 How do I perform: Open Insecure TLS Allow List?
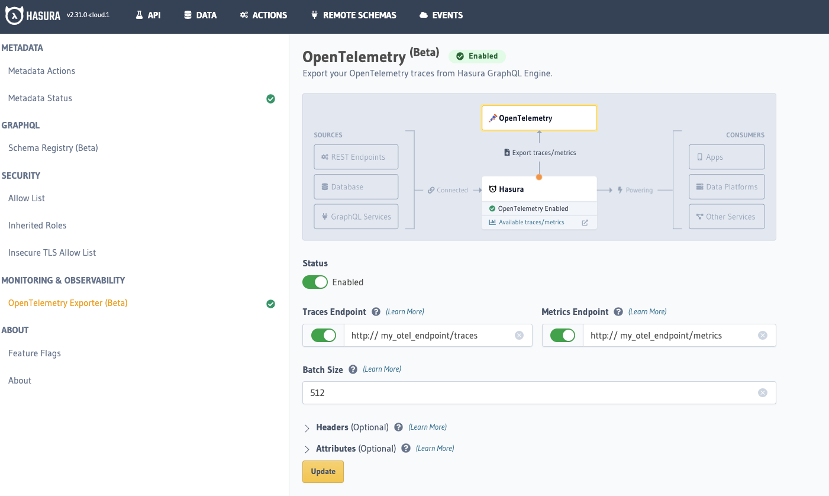[x=52, y=253]
